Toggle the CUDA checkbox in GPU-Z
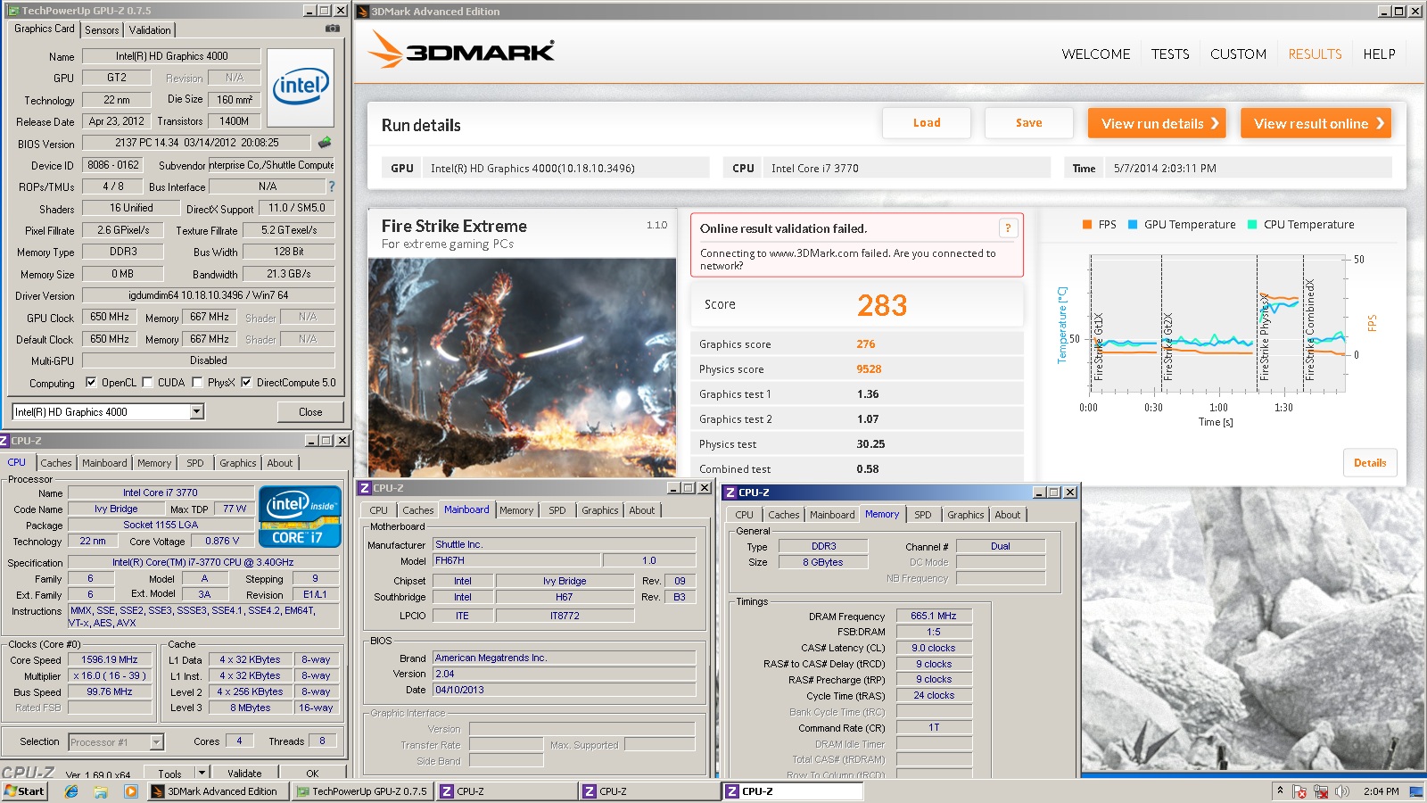 click(x=147, y=382)
